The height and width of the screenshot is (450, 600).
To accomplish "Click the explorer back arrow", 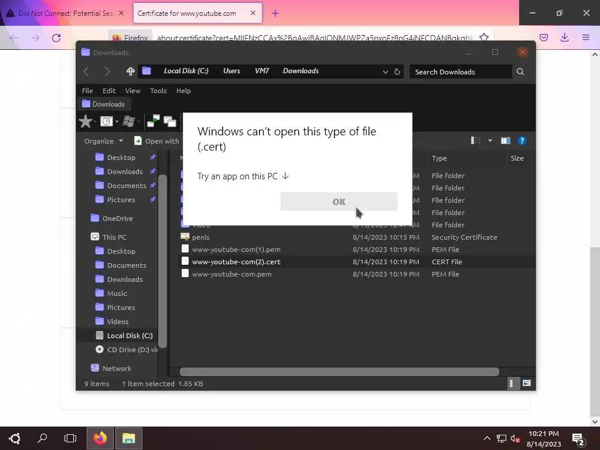I will pyautogui.click(x=87, y=71).
